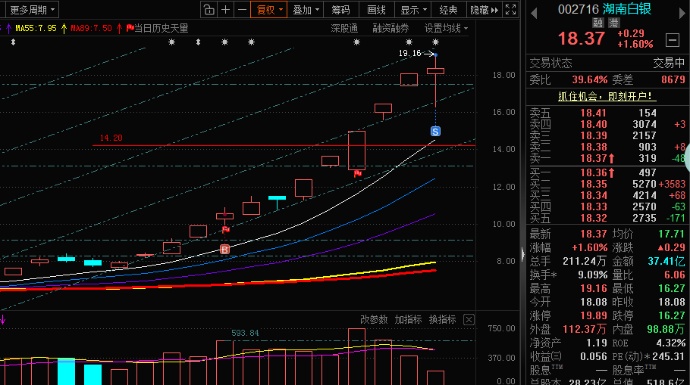Click the latest candlestick near 18.00

pyautogui.click(x=436, y=71)
